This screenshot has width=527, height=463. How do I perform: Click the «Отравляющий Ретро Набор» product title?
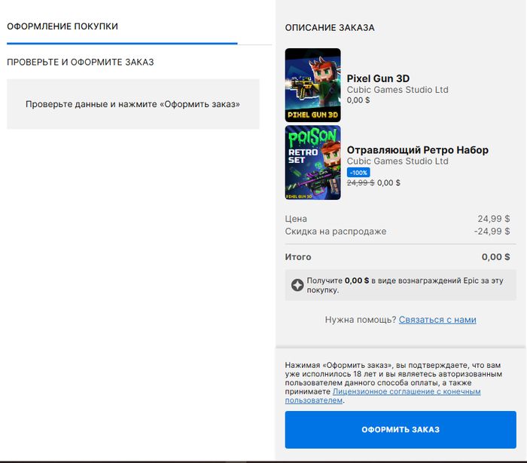pos(417,150)
